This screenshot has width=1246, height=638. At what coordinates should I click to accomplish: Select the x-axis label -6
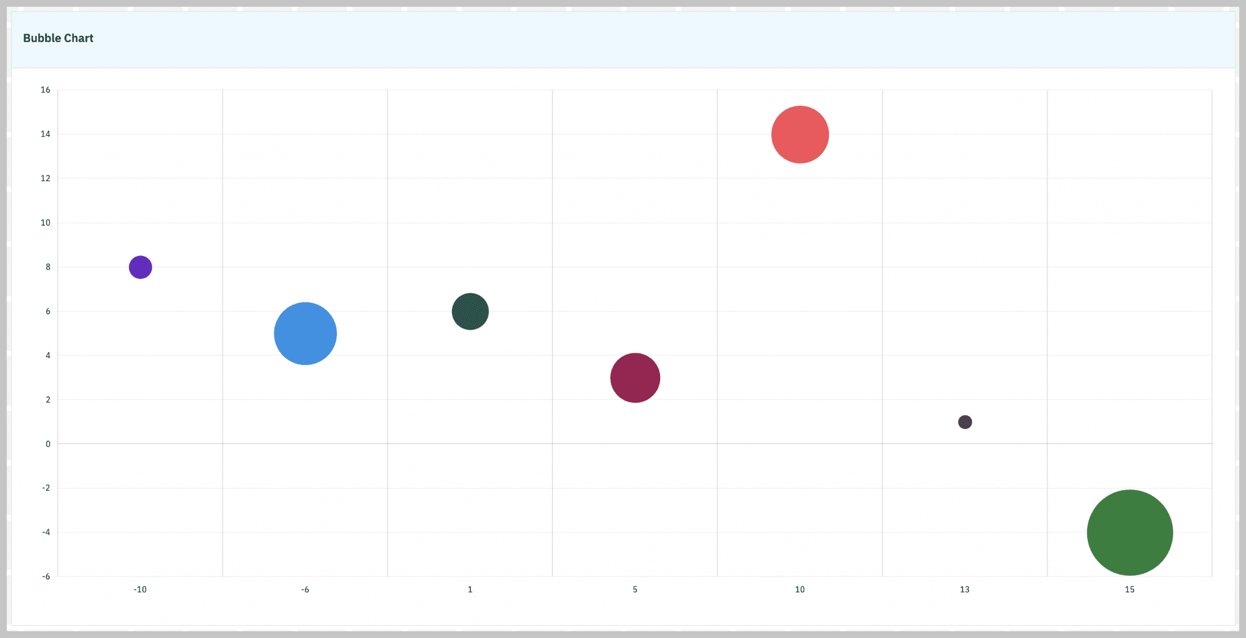305,589
